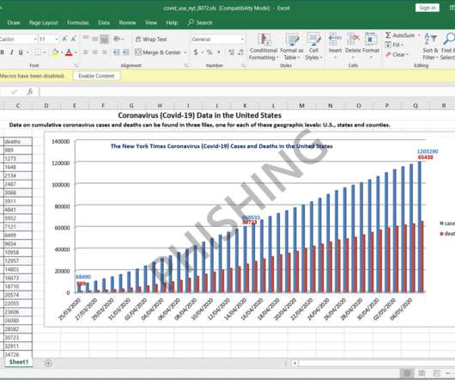455x380 pixels.
Task: Click Increase Decimal icon
Action: pos(231,52)
